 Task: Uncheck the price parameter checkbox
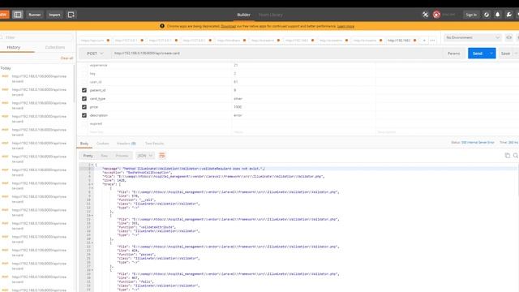click(84, 107)
